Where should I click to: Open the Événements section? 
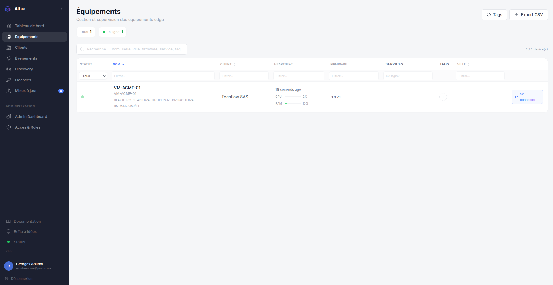tap(35, 58)
